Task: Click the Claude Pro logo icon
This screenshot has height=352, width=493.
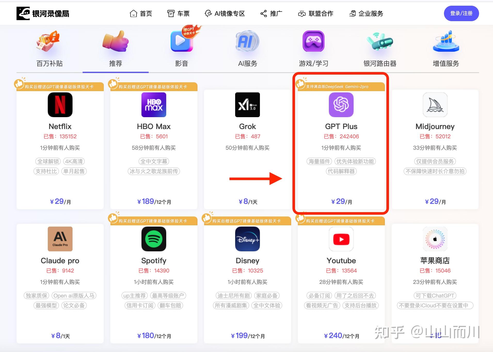Action: click(x=60, y=239)
